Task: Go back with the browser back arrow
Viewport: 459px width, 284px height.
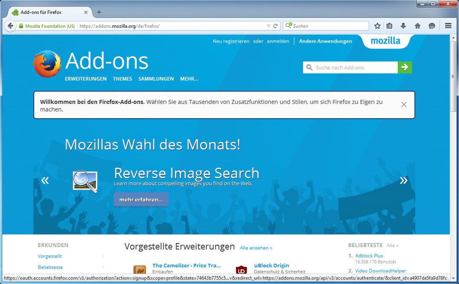Action: point(11,26)
